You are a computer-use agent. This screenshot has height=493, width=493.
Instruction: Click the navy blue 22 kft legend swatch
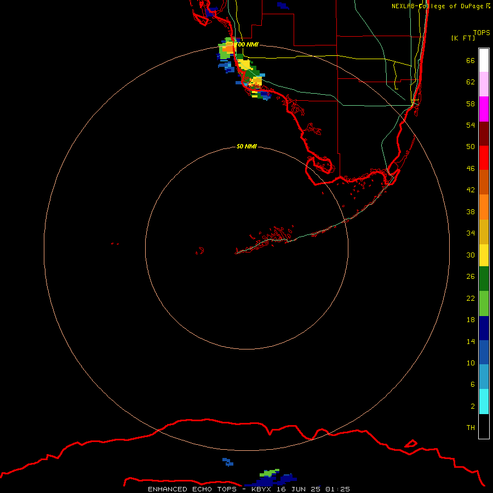(x=484, y=328)
